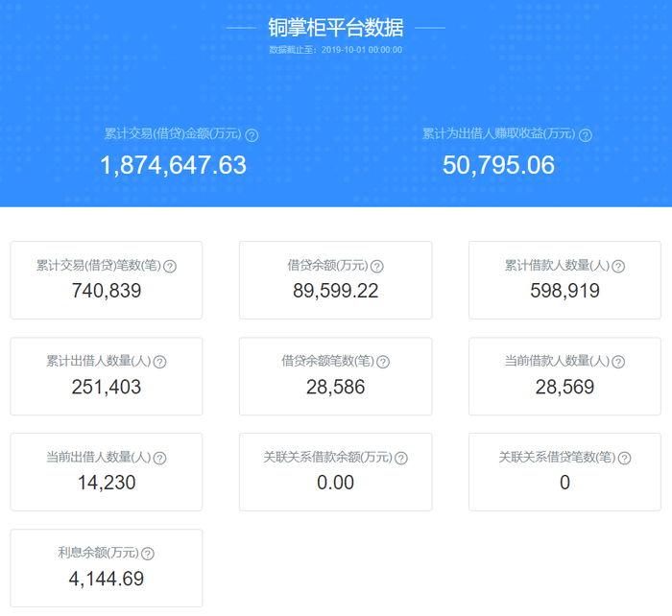672x616 pixels.
Task: Click the value 14,230
Action: pos(107,483)
